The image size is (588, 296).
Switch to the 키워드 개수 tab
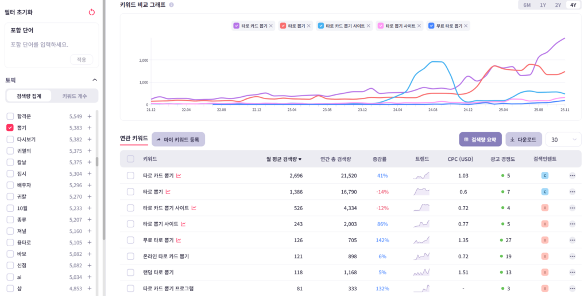(x=75, y=96)
